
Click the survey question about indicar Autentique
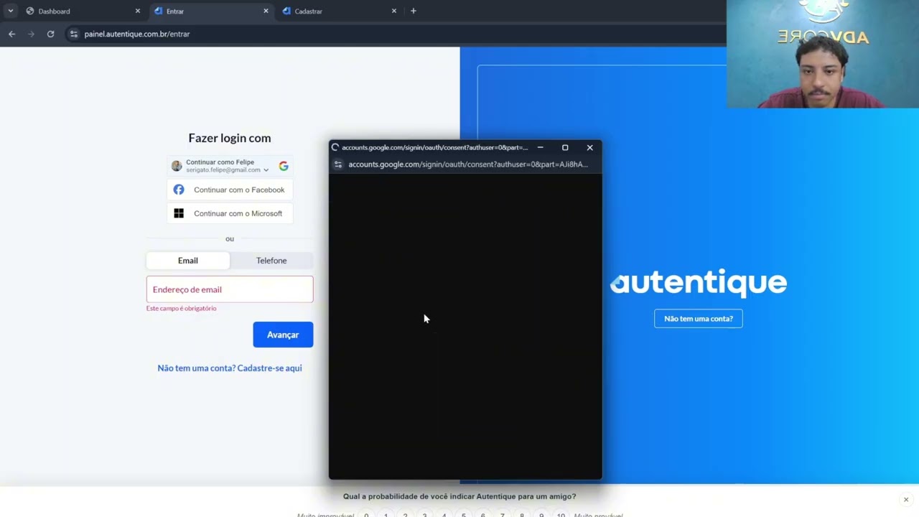(459, 496)
